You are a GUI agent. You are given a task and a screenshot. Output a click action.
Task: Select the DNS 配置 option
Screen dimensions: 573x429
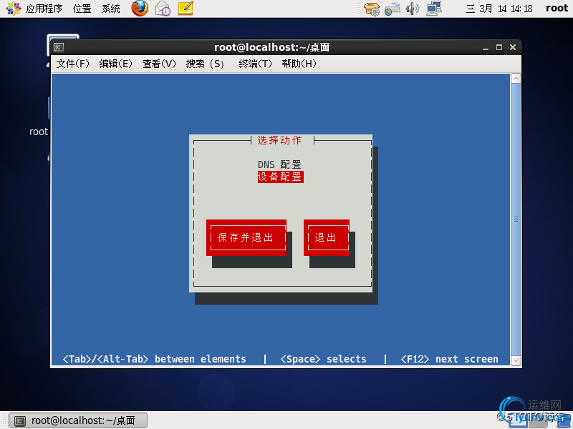(x=279, y=164)
